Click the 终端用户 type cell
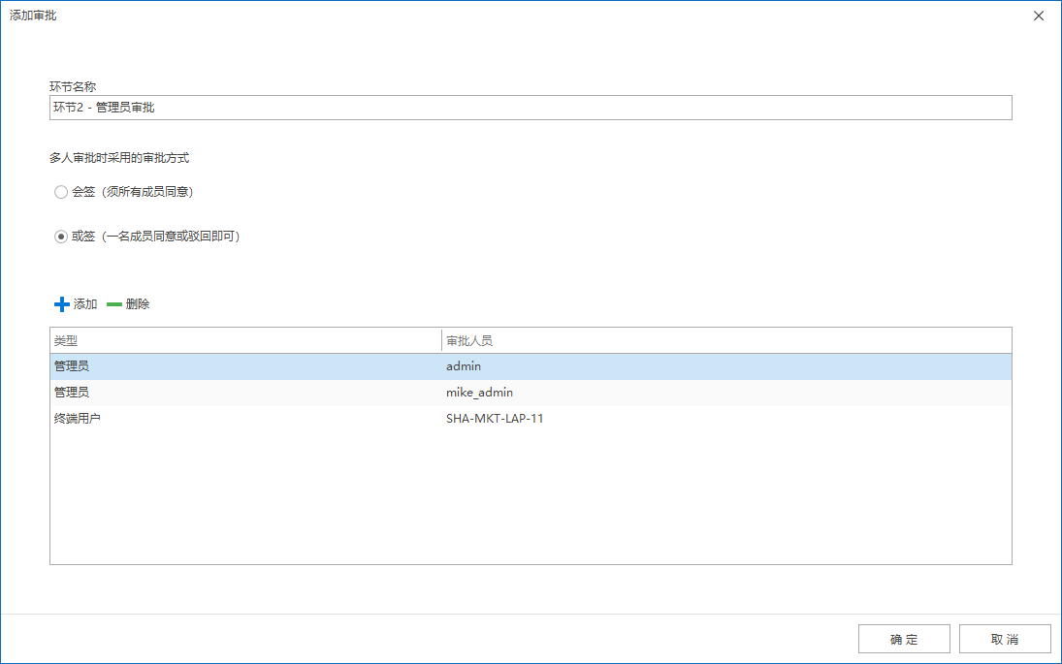The image size is (1062, 664). (78, 419)
